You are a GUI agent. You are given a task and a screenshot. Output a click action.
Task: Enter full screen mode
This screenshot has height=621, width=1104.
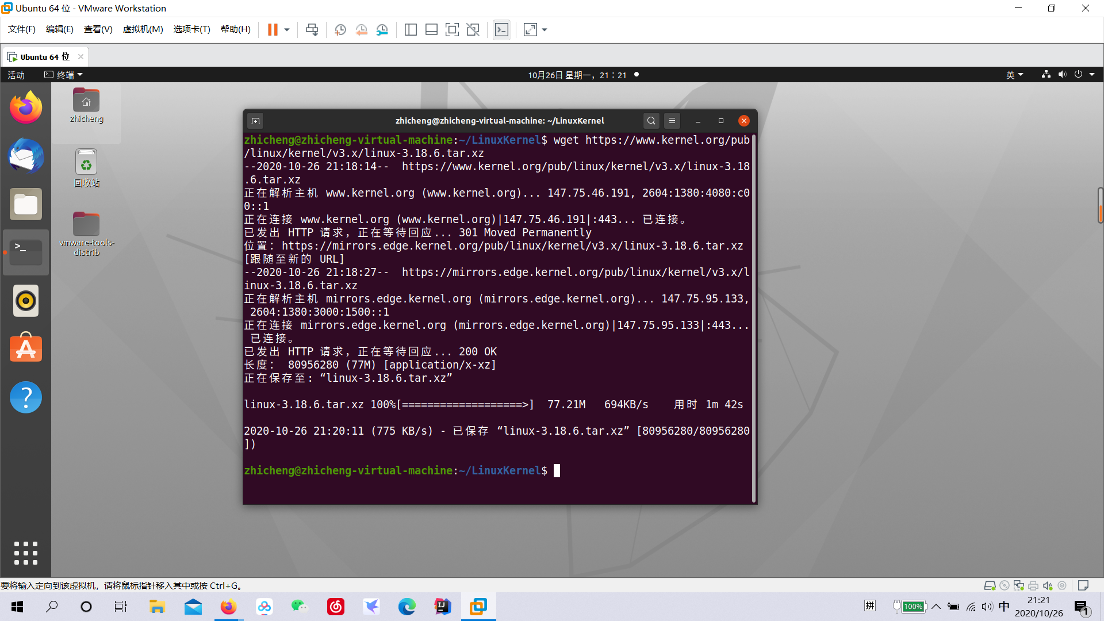tap(452, 29)
